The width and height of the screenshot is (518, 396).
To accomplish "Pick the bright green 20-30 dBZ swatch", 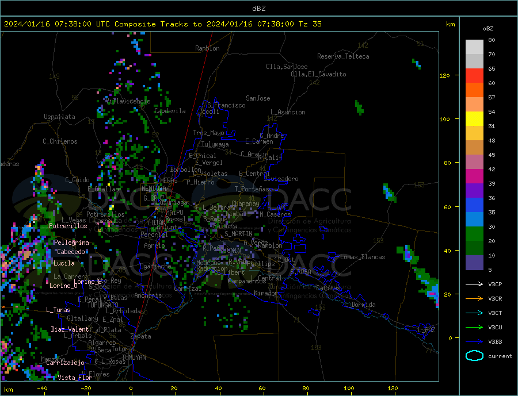I will (474, 234).
